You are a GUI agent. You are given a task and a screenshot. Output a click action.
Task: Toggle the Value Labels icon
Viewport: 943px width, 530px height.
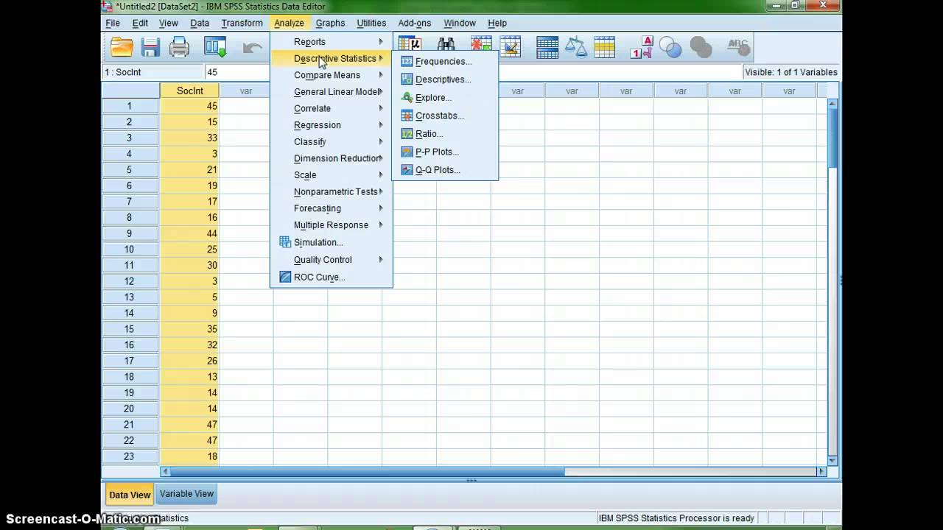(x=642, y=48)
